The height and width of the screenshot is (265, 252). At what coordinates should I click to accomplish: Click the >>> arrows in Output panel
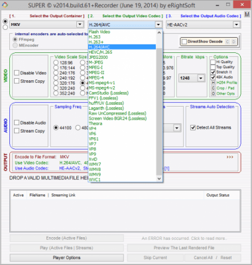coord(229,157)
